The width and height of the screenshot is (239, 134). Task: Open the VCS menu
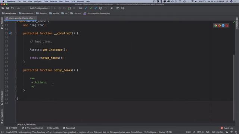point(73,1)
